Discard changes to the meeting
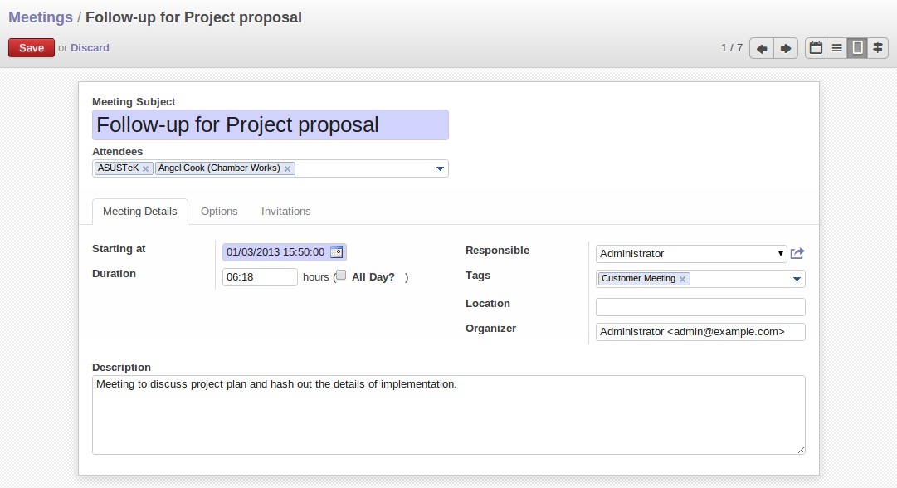The image size is (897, 488). pyautogui.click(x=90, y=48)
